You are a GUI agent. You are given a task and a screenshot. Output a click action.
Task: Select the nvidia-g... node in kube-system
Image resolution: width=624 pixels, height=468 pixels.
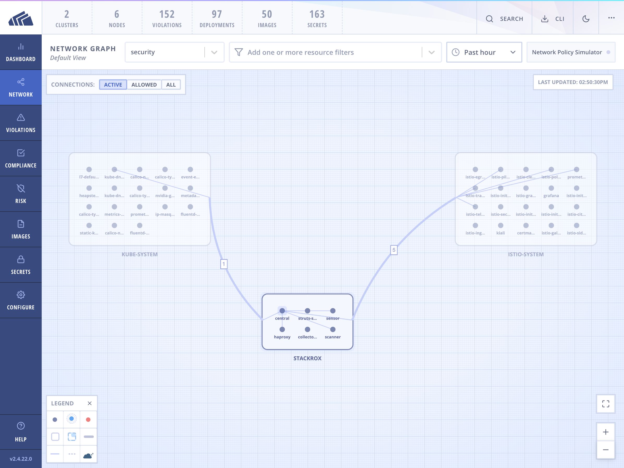coord(165,188)
